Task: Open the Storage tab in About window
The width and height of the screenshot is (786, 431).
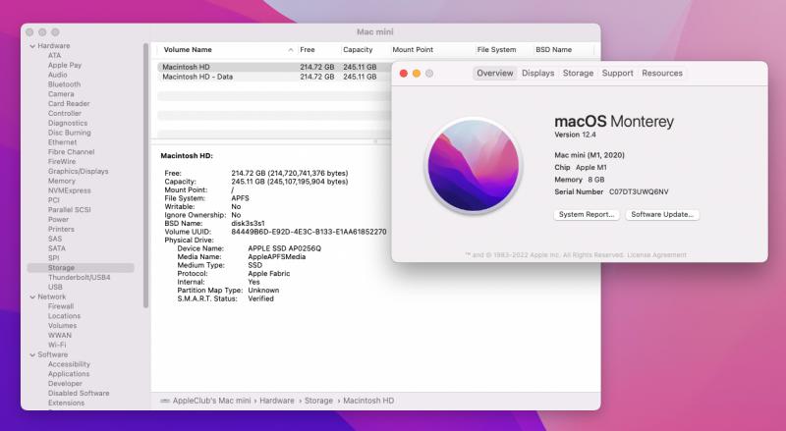Action: tap(578, 74)
